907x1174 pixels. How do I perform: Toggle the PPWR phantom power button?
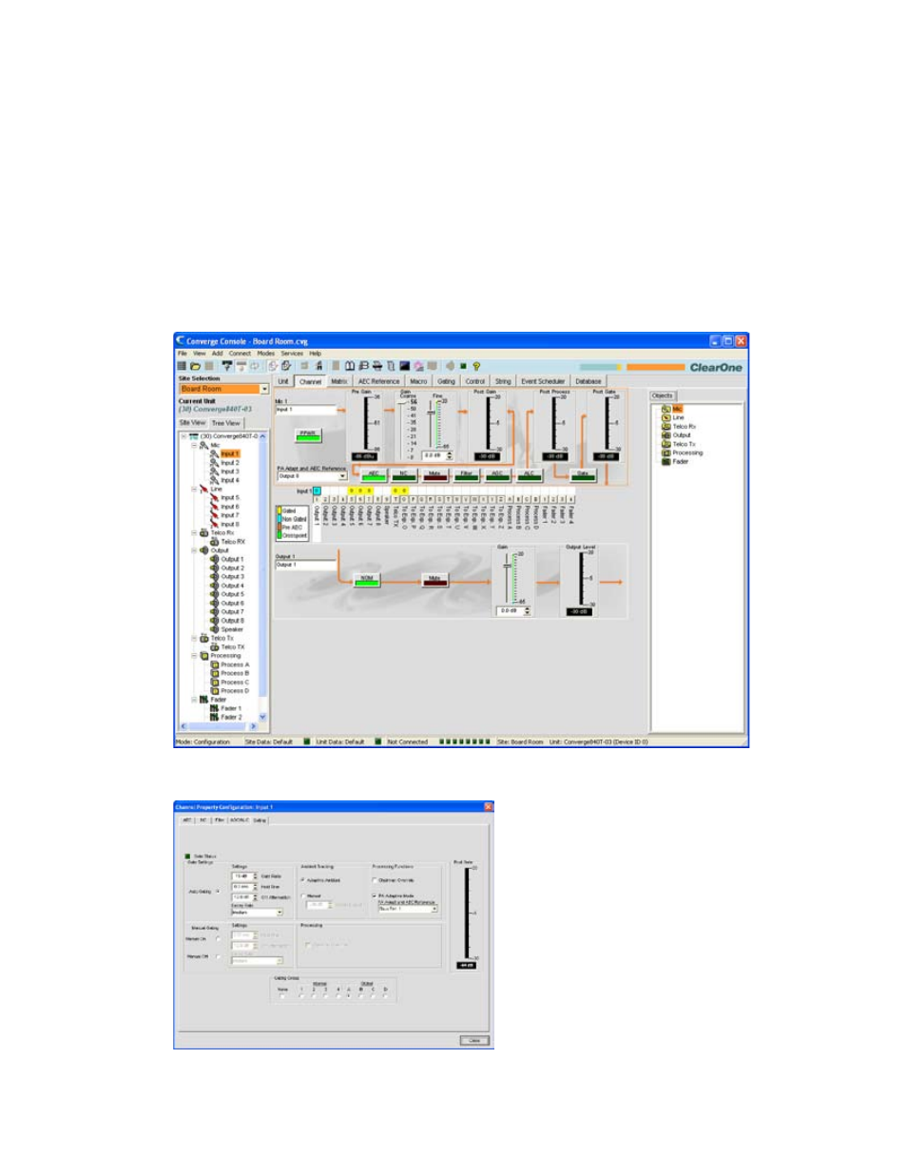click(308, 434)
